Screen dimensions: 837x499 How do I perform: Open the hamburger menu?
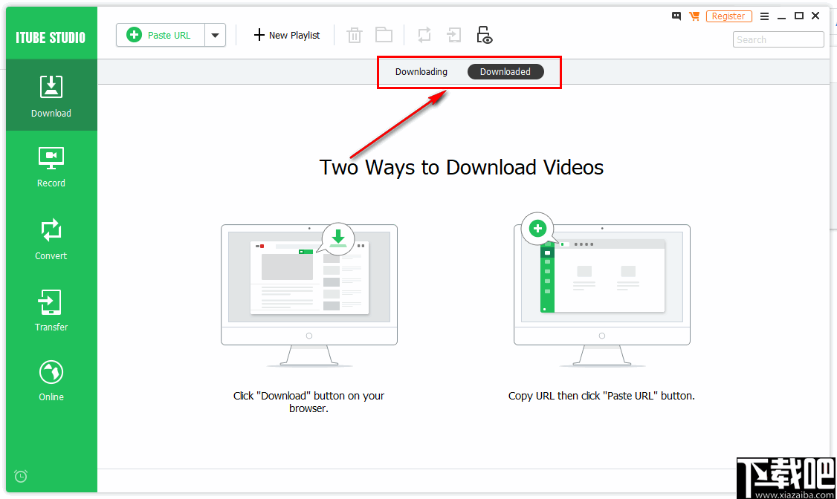click(x=764, y=16)
